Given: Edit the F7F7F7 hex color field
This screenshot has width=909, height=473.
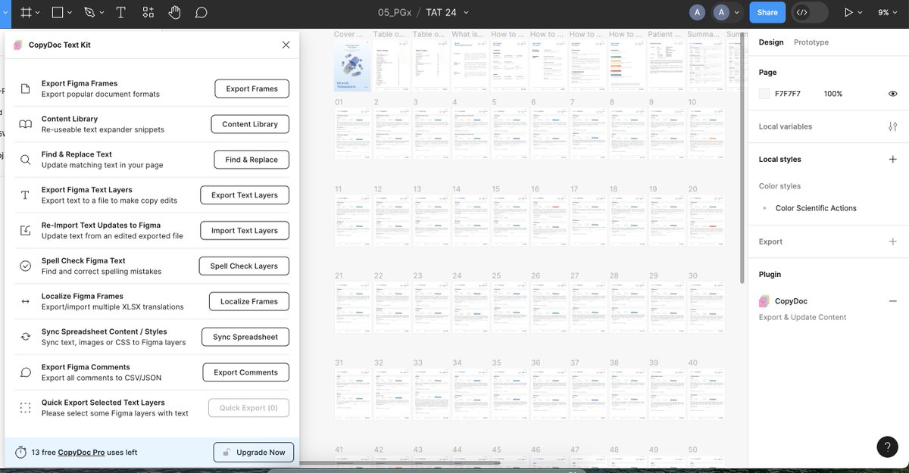Looking at the screenshot, I should [788, 94].
